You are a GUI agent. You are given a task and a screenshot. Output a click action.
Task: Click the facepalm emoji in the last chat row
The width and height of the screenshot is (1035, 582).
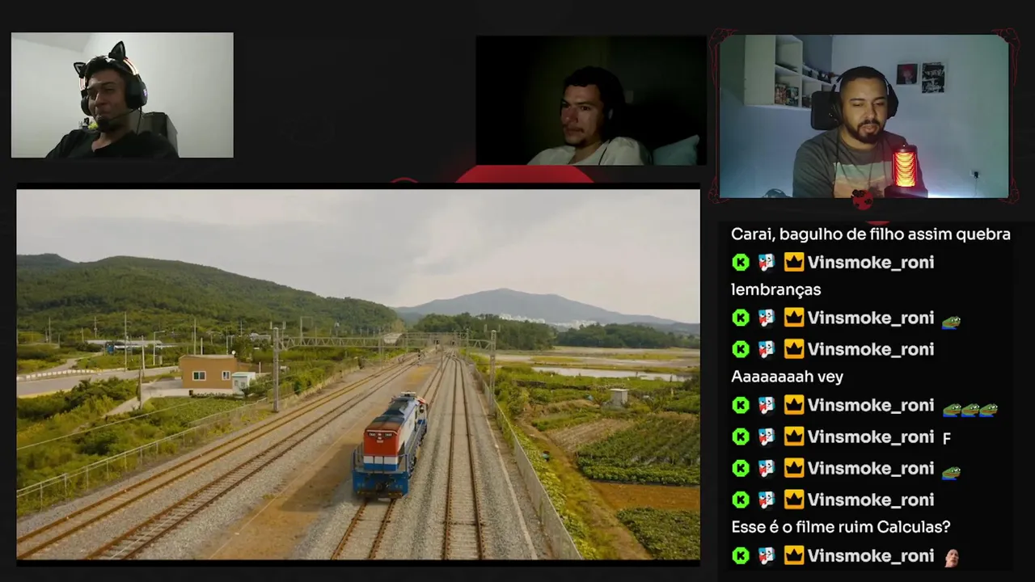[952, 556]
